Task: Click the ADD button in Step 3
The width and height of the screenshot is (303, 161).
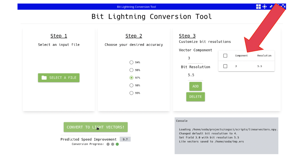Action: (x=196, y=86)
